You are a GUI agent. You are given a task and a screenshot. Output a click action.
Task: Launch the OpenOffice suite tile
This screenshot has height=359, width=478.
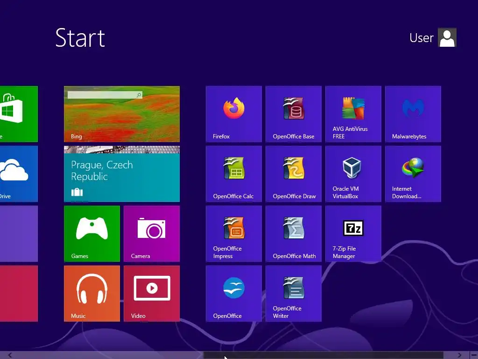[x=234, y=294]
